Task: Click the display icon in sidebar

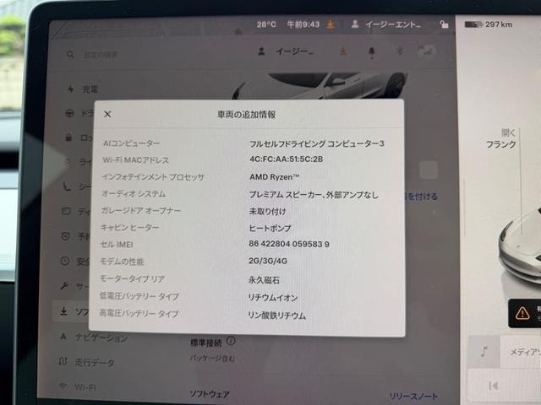Action: coord(66,211)
